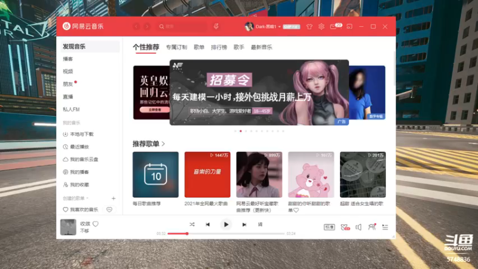Open the 网易云最好听宝藏歌曲 playlist cover

(x=259, y=175)
